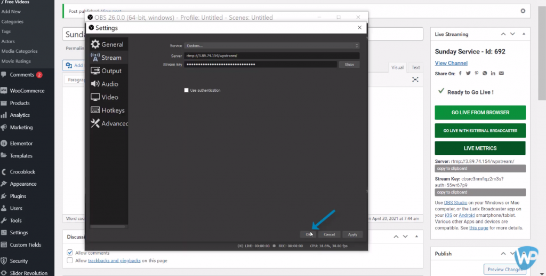Uncheck the Allow comments checkbox
546x276 pixels.
tap(70, 253)
